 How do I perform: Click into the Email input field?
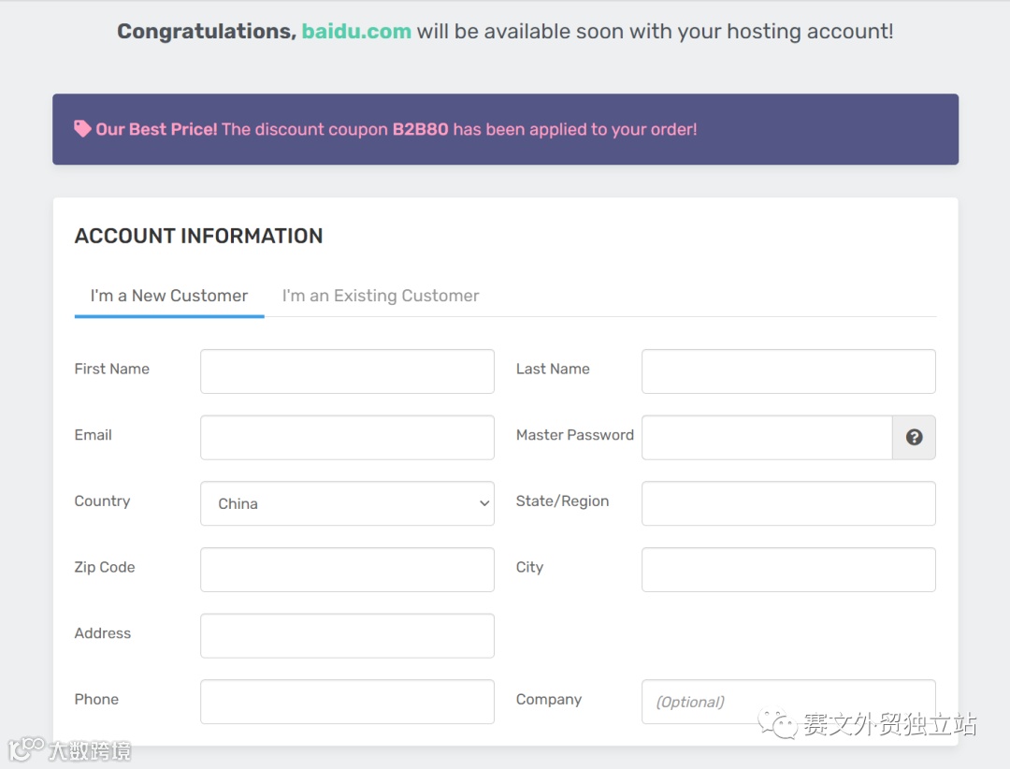click(x=347, y=438)
